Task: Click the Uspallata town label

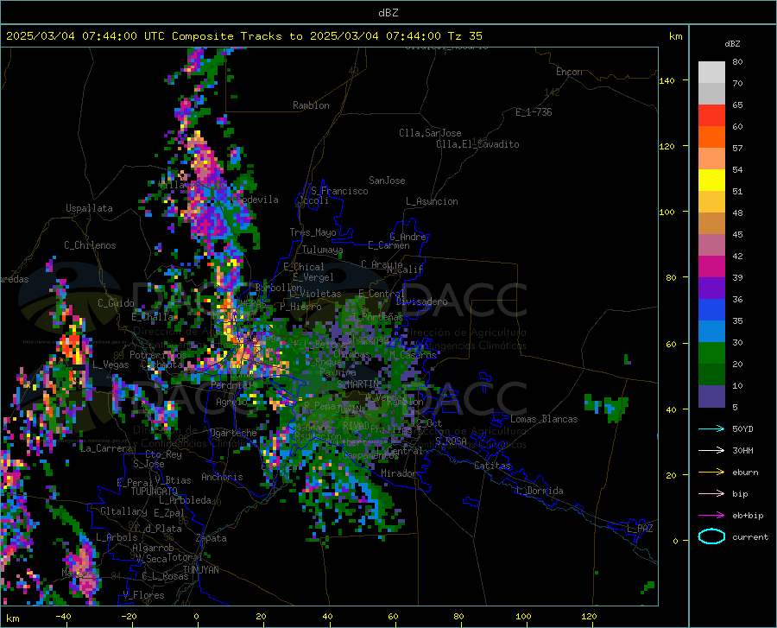Action: 89,208
